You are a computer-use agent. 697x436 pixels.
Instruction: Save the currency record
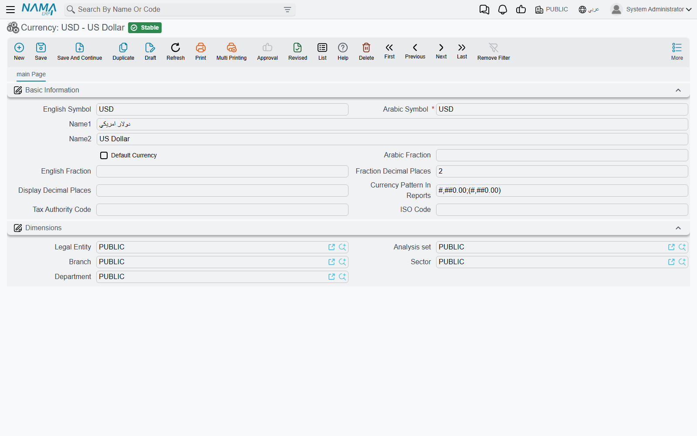tap(41, 51)
